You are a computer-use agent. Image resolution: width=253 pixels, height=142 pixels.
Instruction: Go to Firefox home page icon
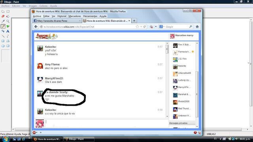click(197, 27)
